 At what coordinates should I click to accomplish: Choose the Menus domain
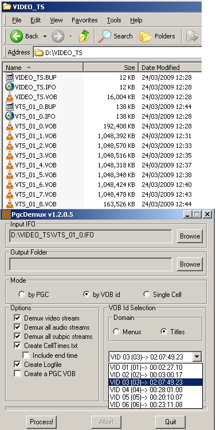coord(116,331)
